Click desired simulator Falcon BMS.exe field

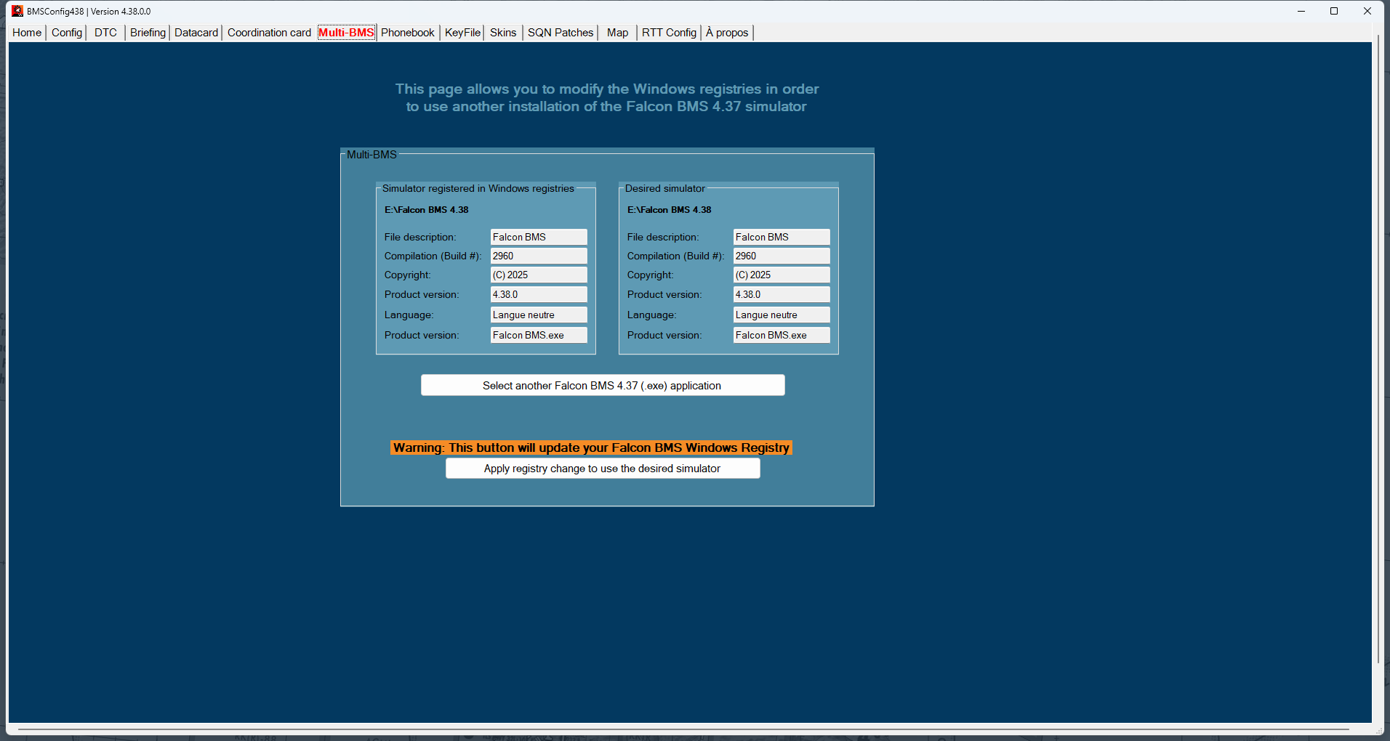tap(782, 335)
